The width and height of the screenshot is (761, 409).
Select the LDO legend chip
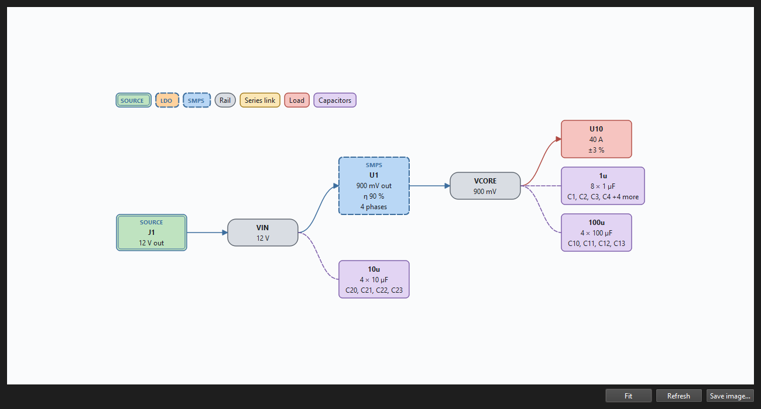tap(167, 100)
